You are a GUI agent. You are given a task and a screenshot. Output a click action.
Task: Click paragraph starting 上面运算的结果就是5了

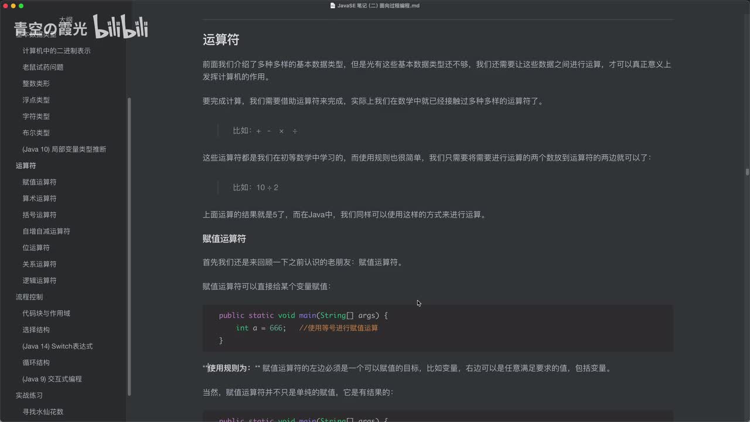click(x=345, y=215)
